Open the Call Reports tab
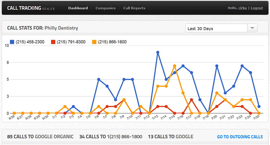This screenshot has width=270, height=145. point(134,8)
